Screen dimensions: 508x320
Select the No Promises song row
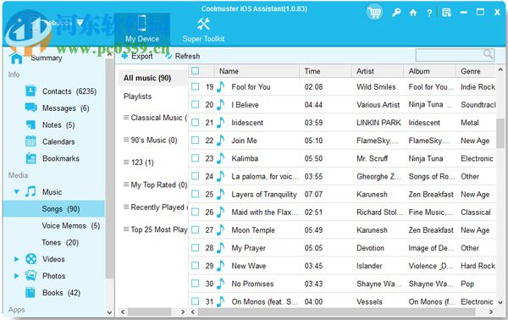pos(342,284)
